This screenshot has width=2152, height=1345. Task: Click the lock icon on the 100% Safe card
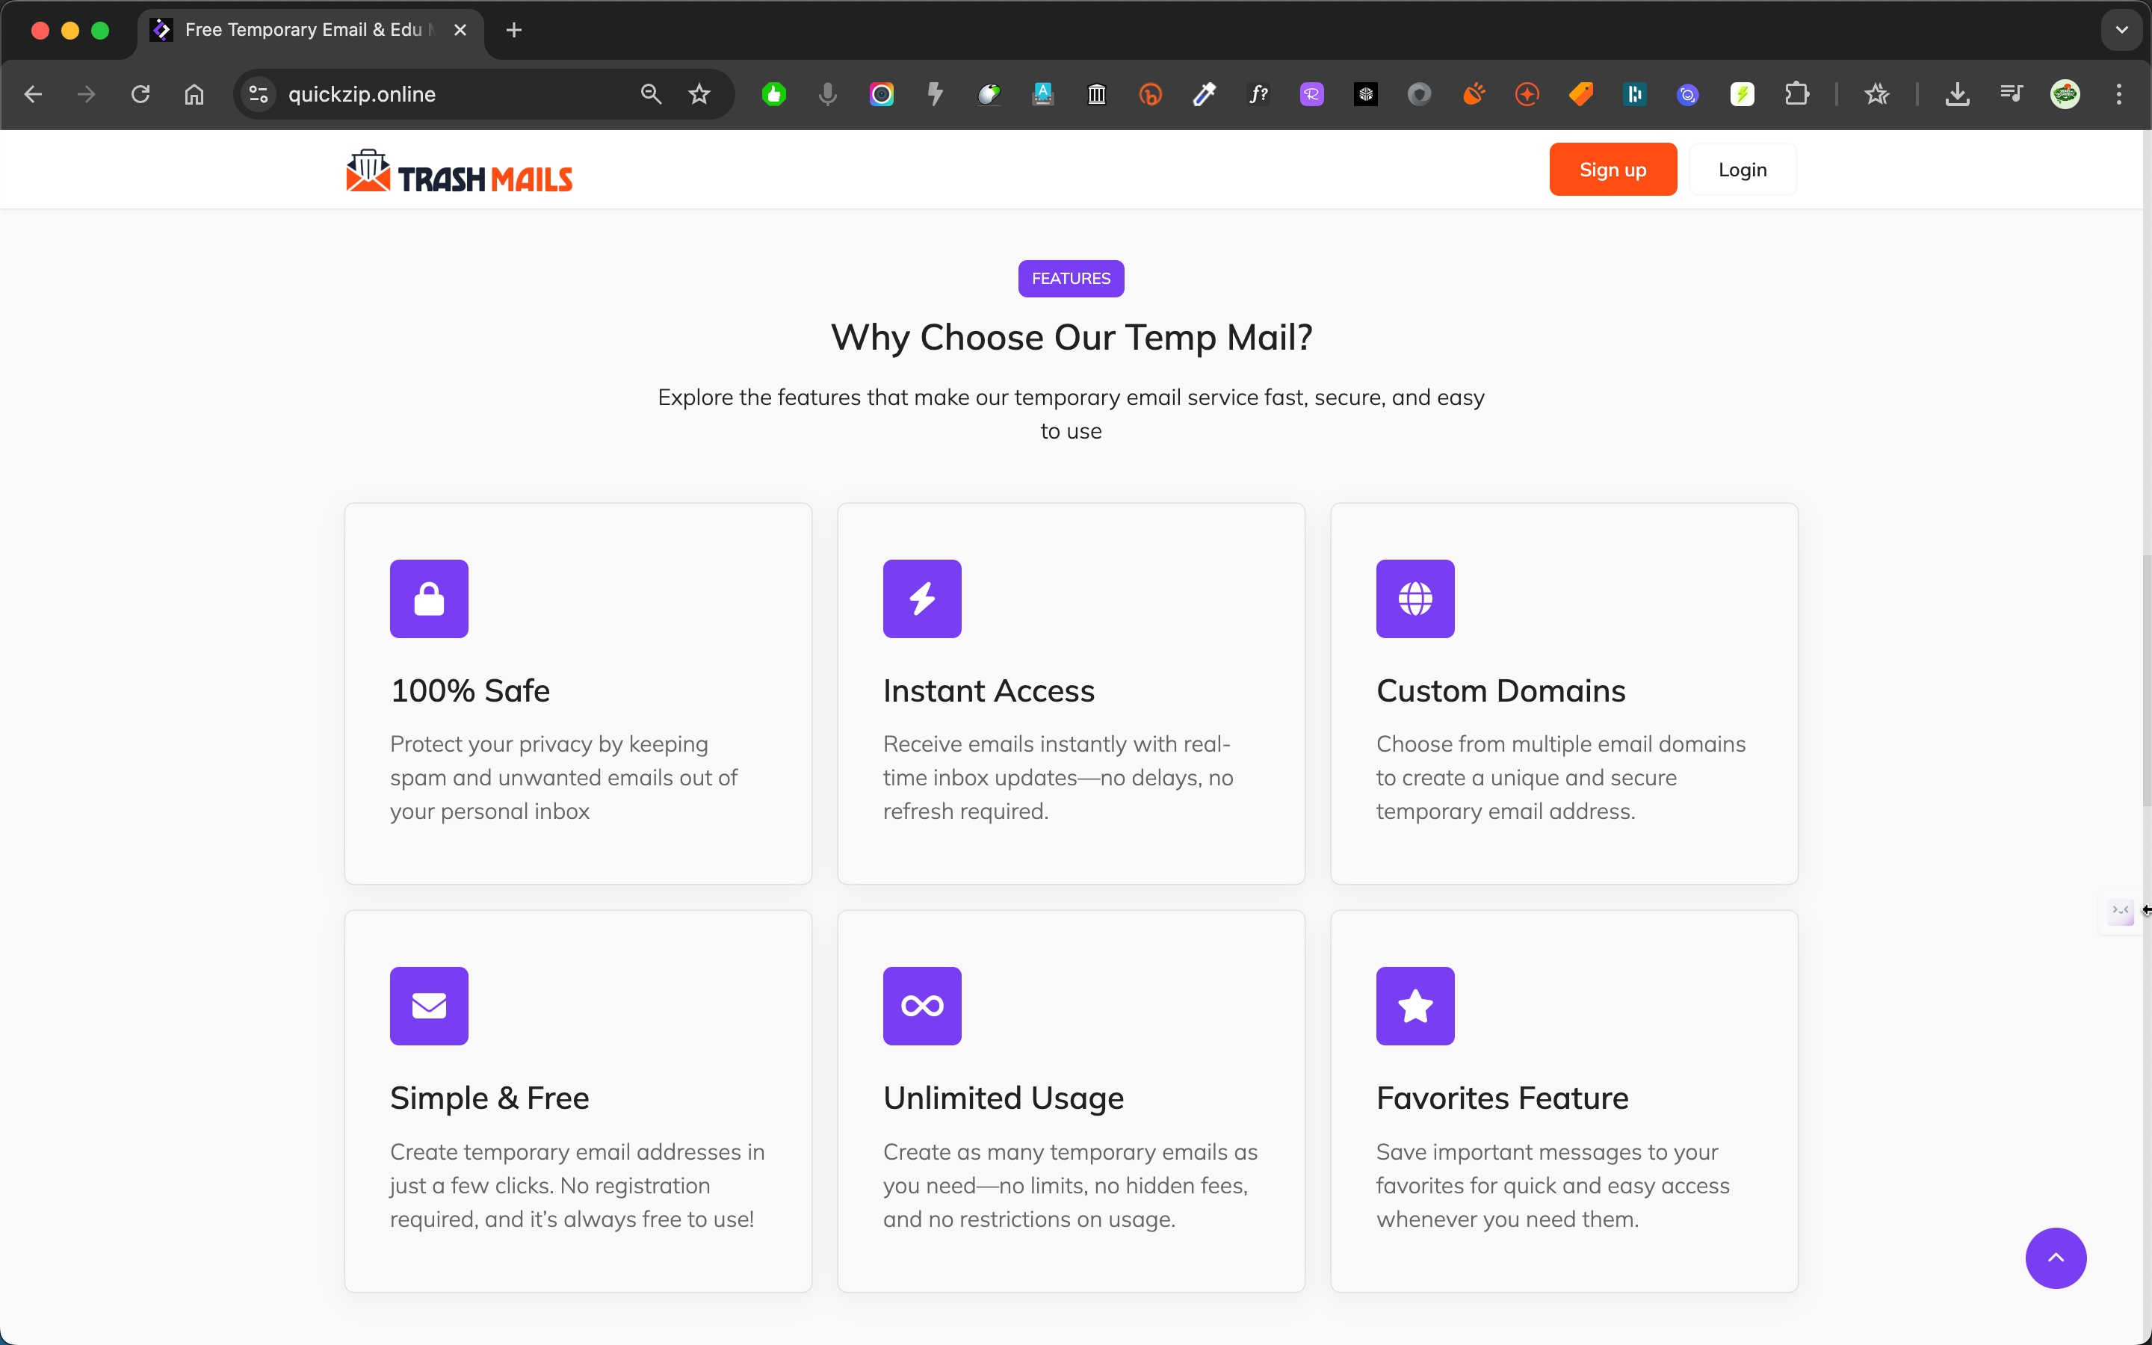429,599
